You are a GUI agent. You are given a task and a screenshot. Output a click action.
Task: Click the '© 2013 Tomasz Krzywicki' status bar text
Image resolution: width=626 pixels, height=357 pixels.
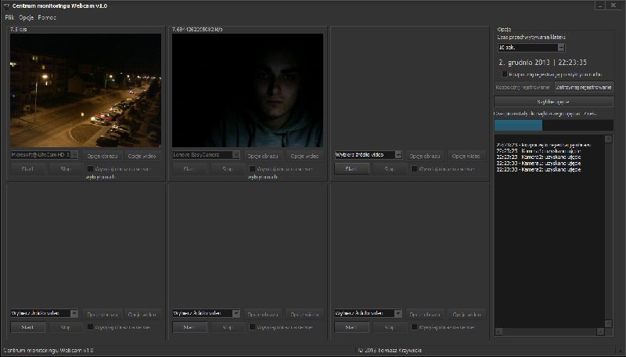coord(390,351)
